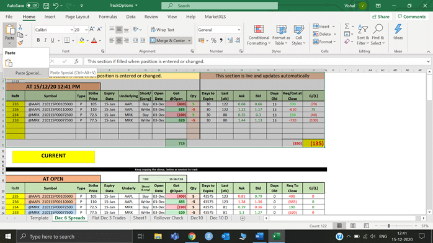Viewport: 433px width, 243px height.
Task: Bottom align cell contents
Action: pyautogui.click(x=126, y=29)
